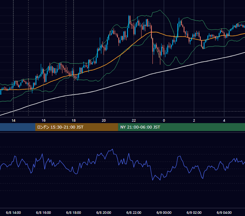Screen dimensions: 245x216
Task: Click the 6/8 20:00 time label
Action: (104, 212)
